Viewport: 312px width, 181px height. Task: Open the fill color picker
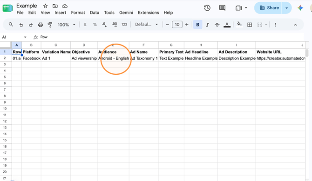(x=239, y=25)
